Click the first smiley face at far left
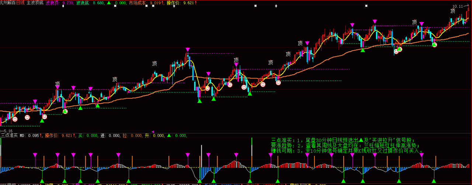The image size is (472, 185). coord(15,119)
